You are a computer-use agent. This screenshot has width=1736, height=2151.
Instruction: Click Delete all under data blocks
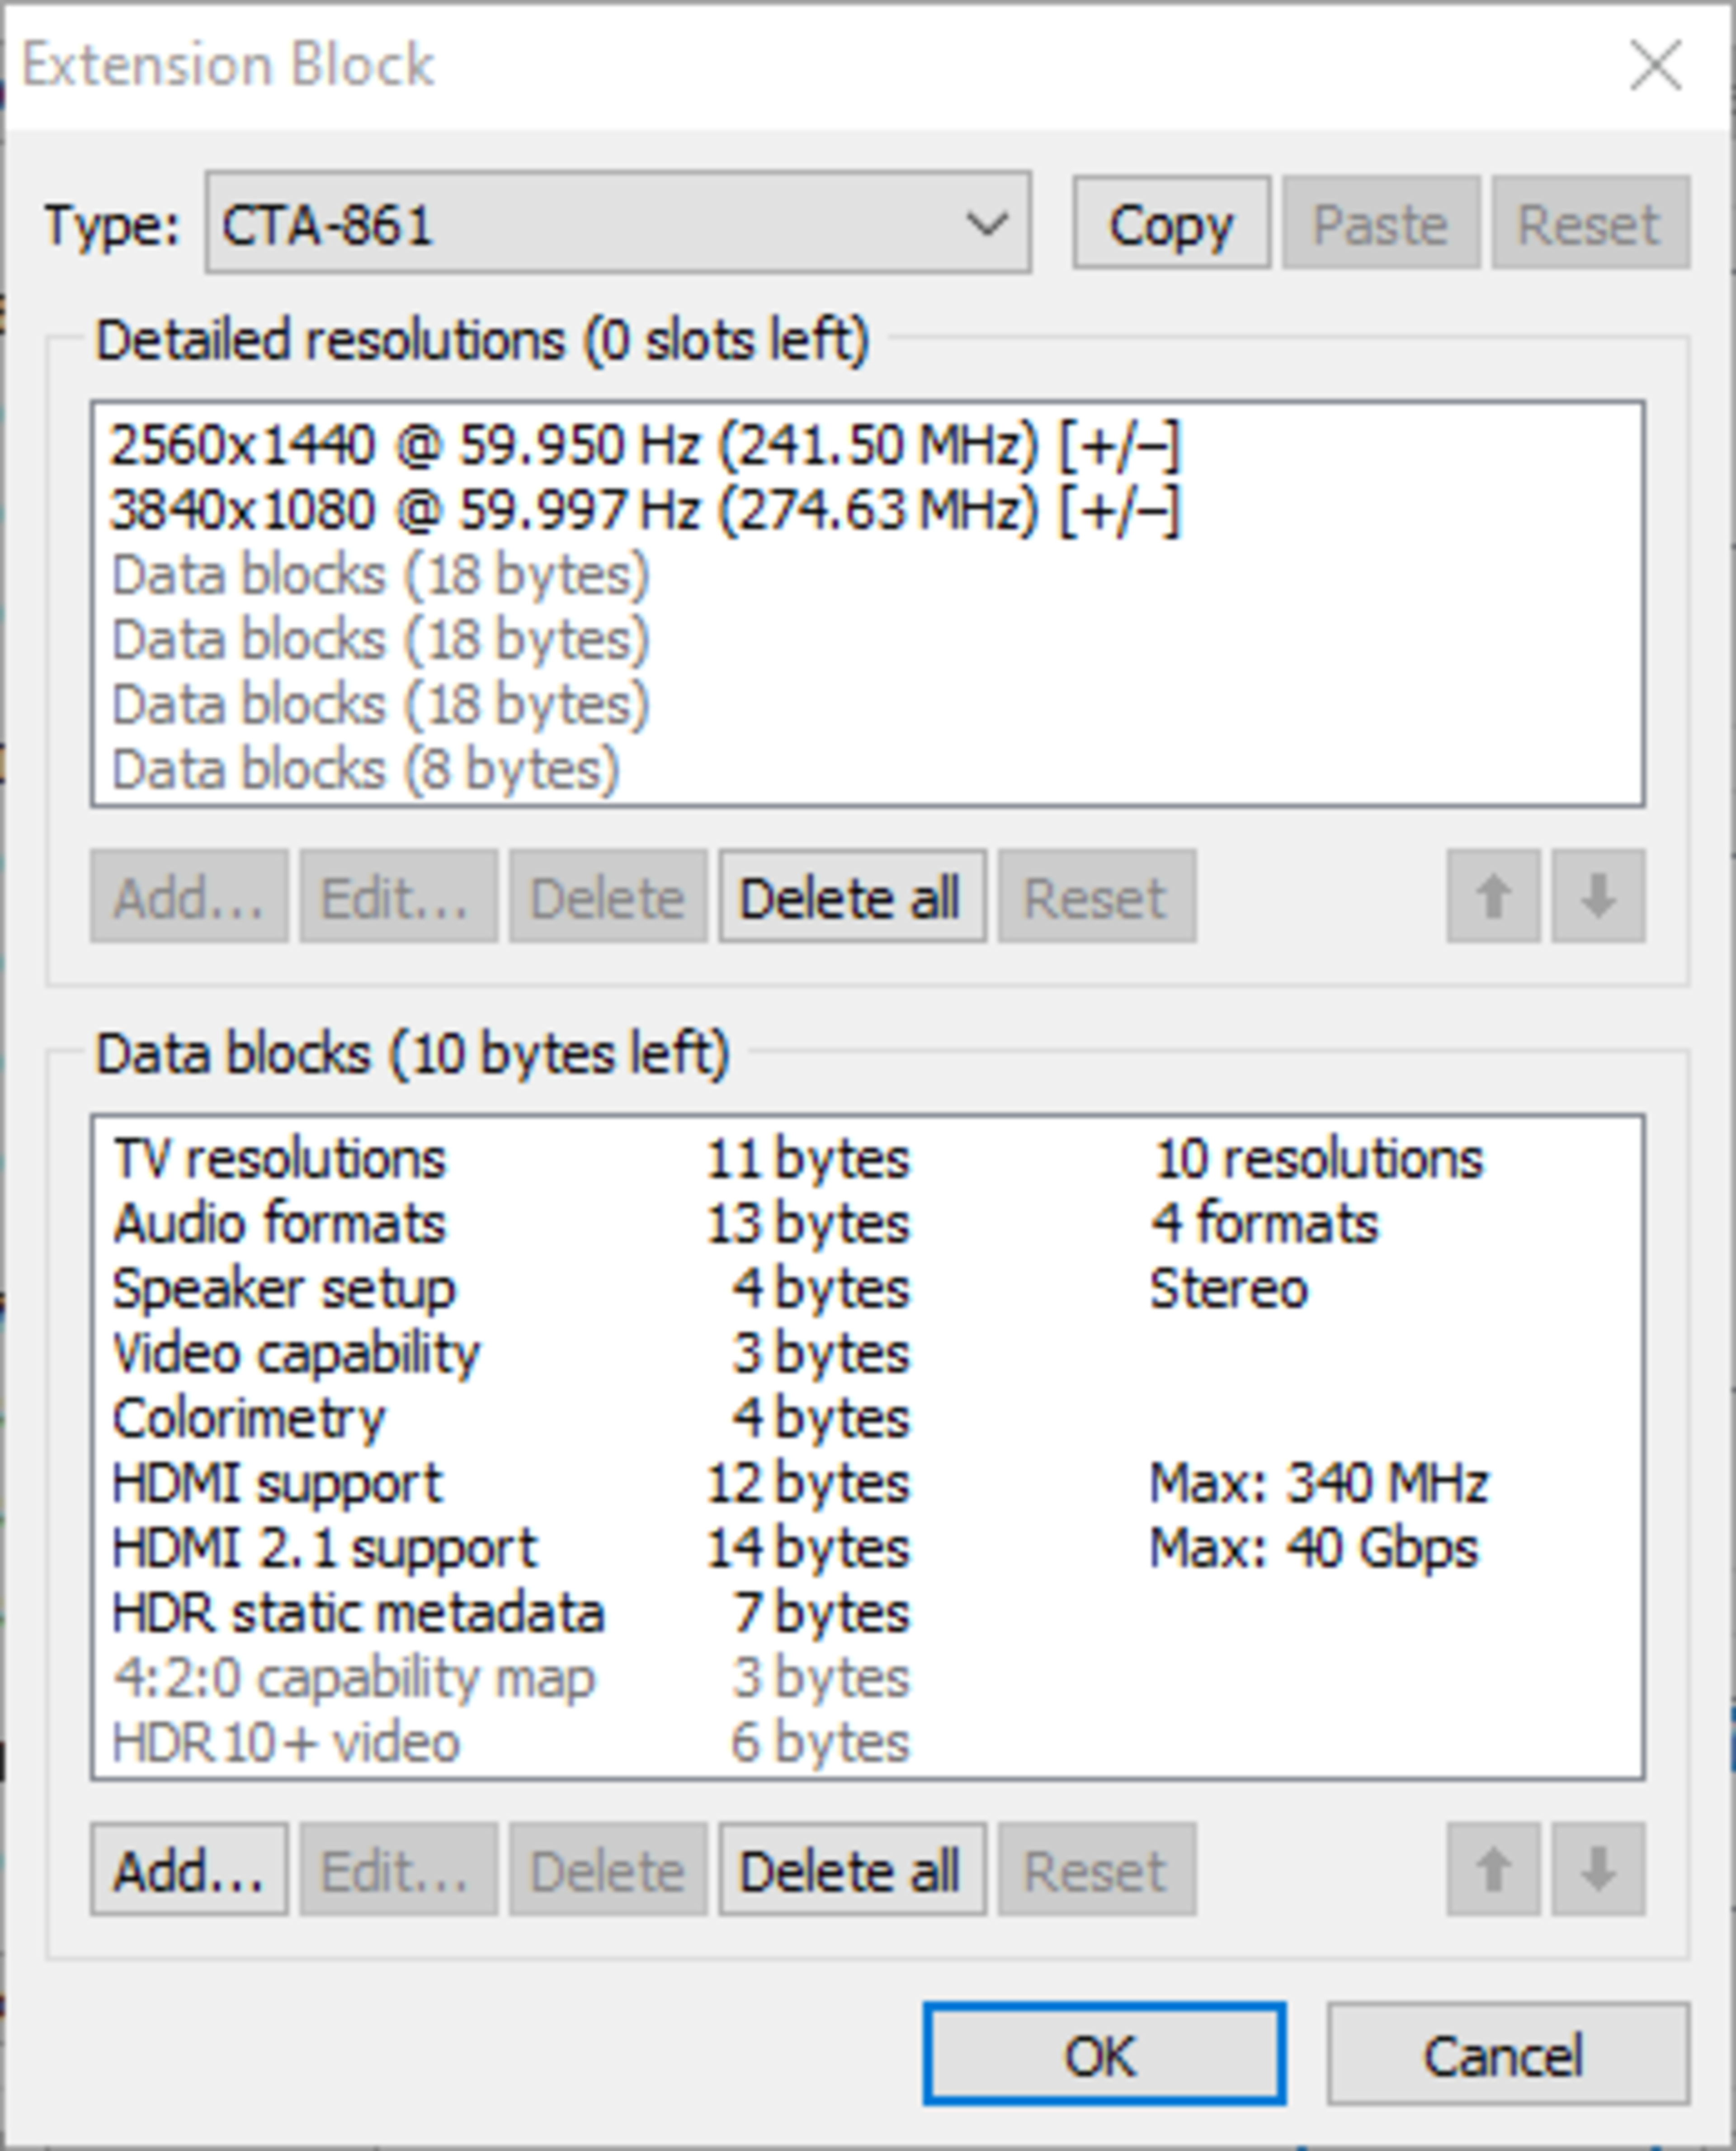pyautogui.click(x=851, y=1870)
